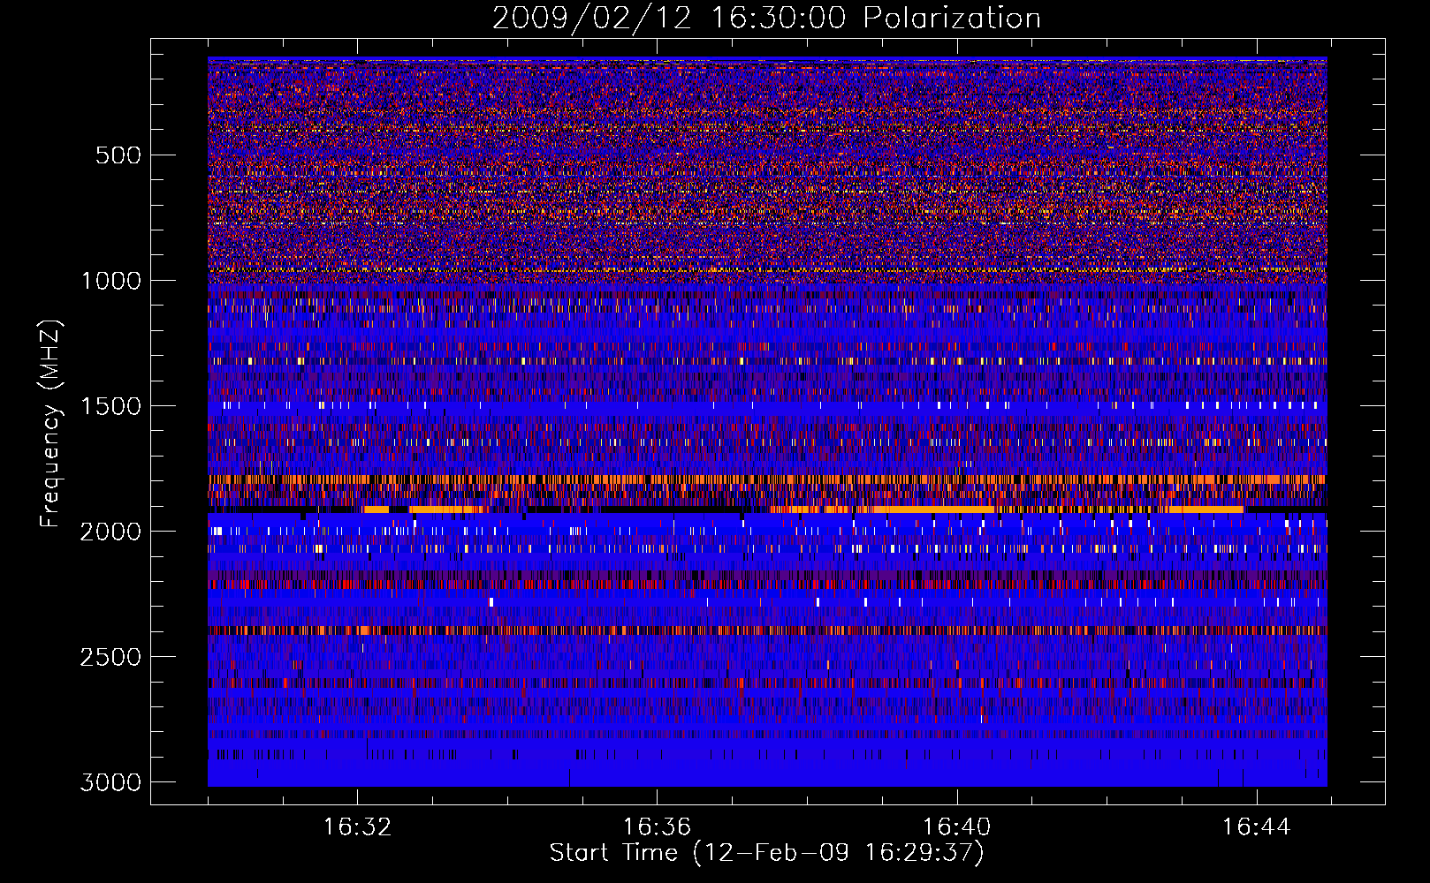Click the 16:32 time tick label
Image resolution: width=1430 pixels, height=883 pixels.
[x=357, y=827]
